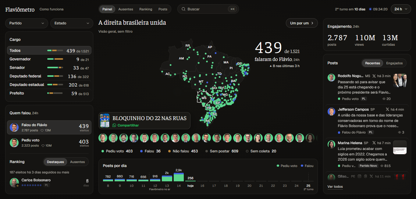Click the Pediu voto avatar in Quem falou
Viewport: 416px width, 199px height.
(x=14, y=143)
